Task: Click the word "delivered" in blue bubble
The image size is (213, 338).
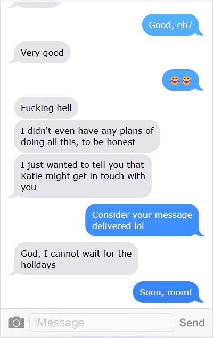Action: point(112,226)
